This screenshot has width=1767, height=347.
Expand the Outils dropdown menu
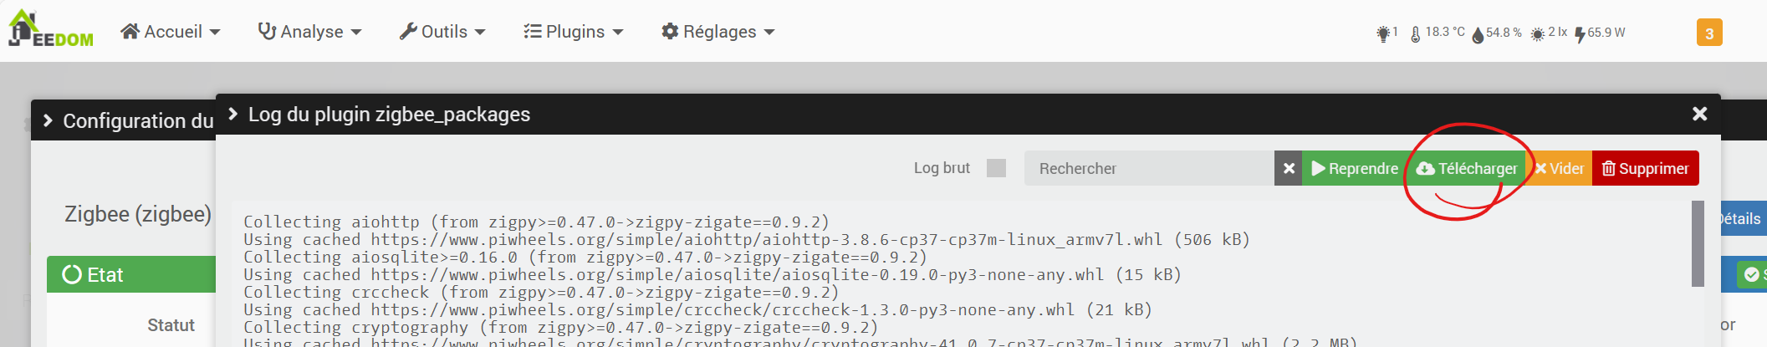tap(442, 32)
